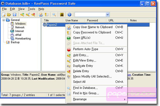Click into the quick search field
The height and width of the screenshot is (106, 160).
tap(90, 15)
